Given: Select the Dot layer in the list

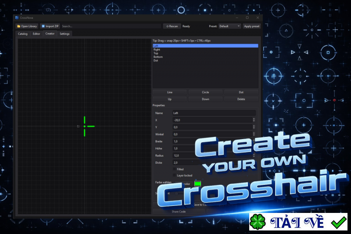Looking at the screenshot, I should (x=205, y=61).
